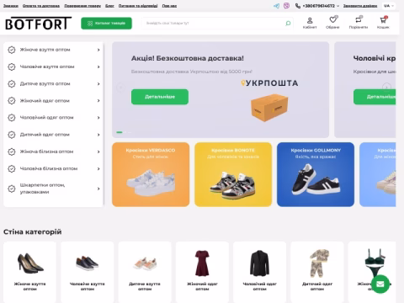Viewport: 404px width, 303px height.
Task: Click check icon beside Жіночий одяг оптом
Action: tap(12, 101)
